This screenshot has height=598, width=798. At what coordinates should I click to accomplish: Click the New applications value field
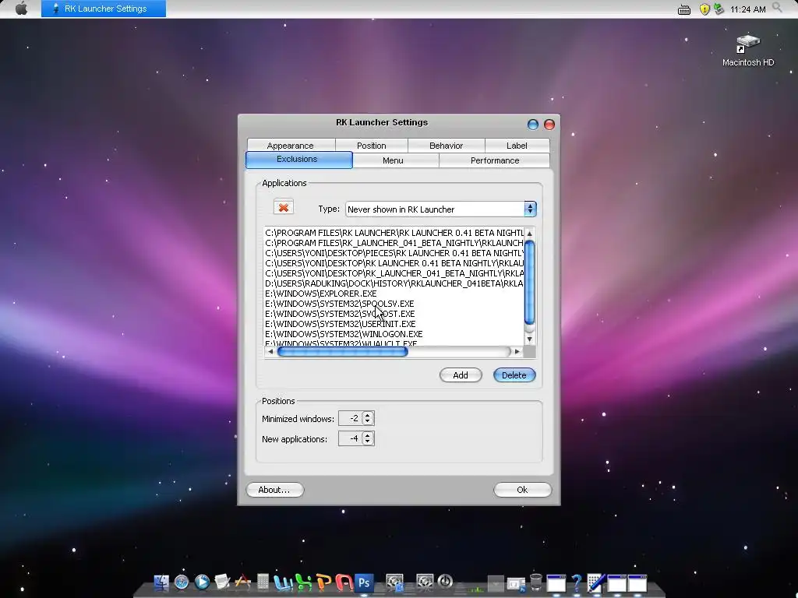click(351, 438)
